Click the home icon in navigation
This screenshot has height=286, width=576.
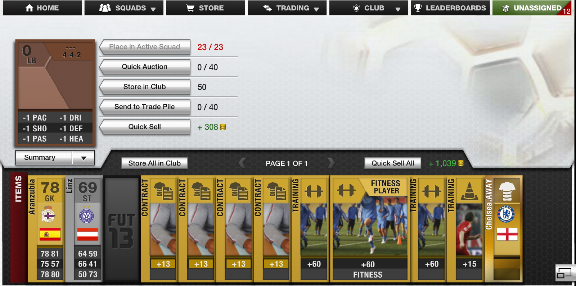point(30,8)
